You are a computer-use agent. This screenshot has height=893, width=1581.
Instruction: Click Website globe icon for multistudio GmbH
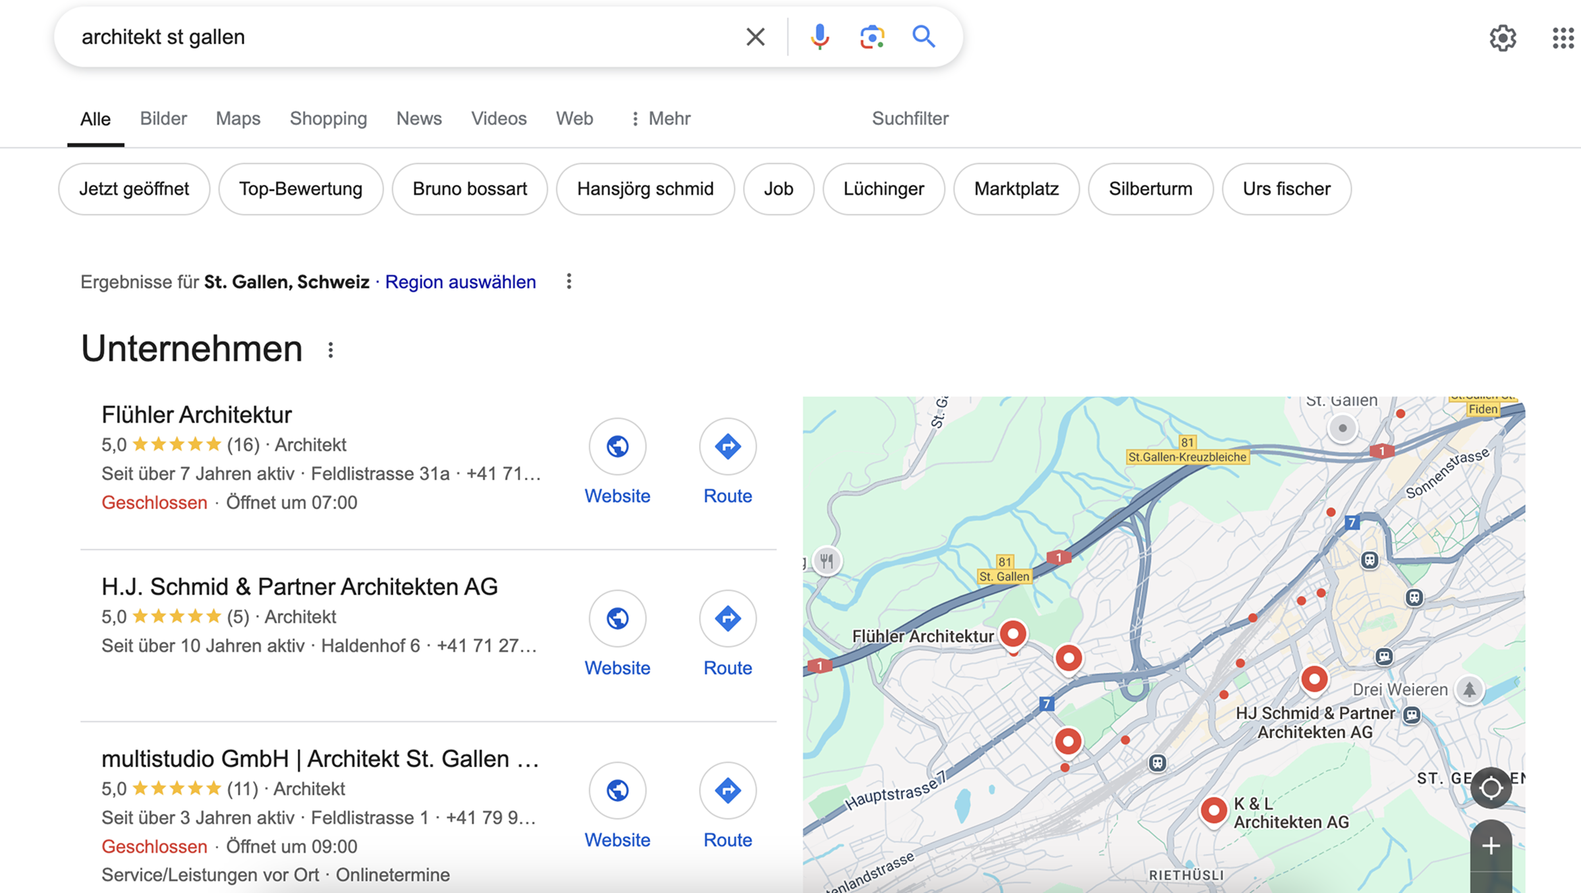point(617,790)
